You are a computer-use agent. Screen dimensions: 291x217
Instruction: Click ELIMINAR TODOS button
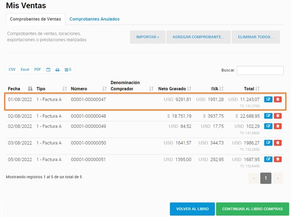(x=256, y=37)
